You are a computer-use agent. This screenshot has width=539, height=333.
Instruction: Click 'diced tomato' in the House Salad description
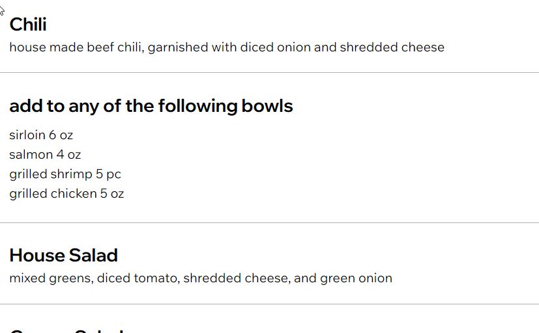tap(138, 278)
